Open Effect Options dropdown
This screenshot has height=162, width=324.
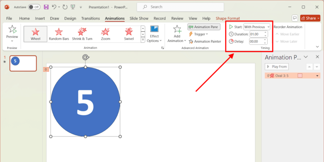(154, 34)
